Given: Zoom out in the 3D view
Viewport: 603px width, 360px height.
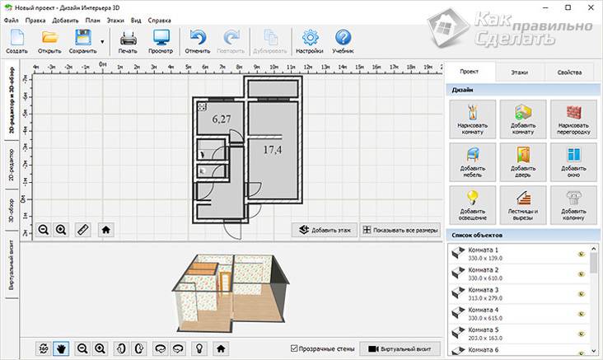Looking at the screenshot, I should (82, 348).
